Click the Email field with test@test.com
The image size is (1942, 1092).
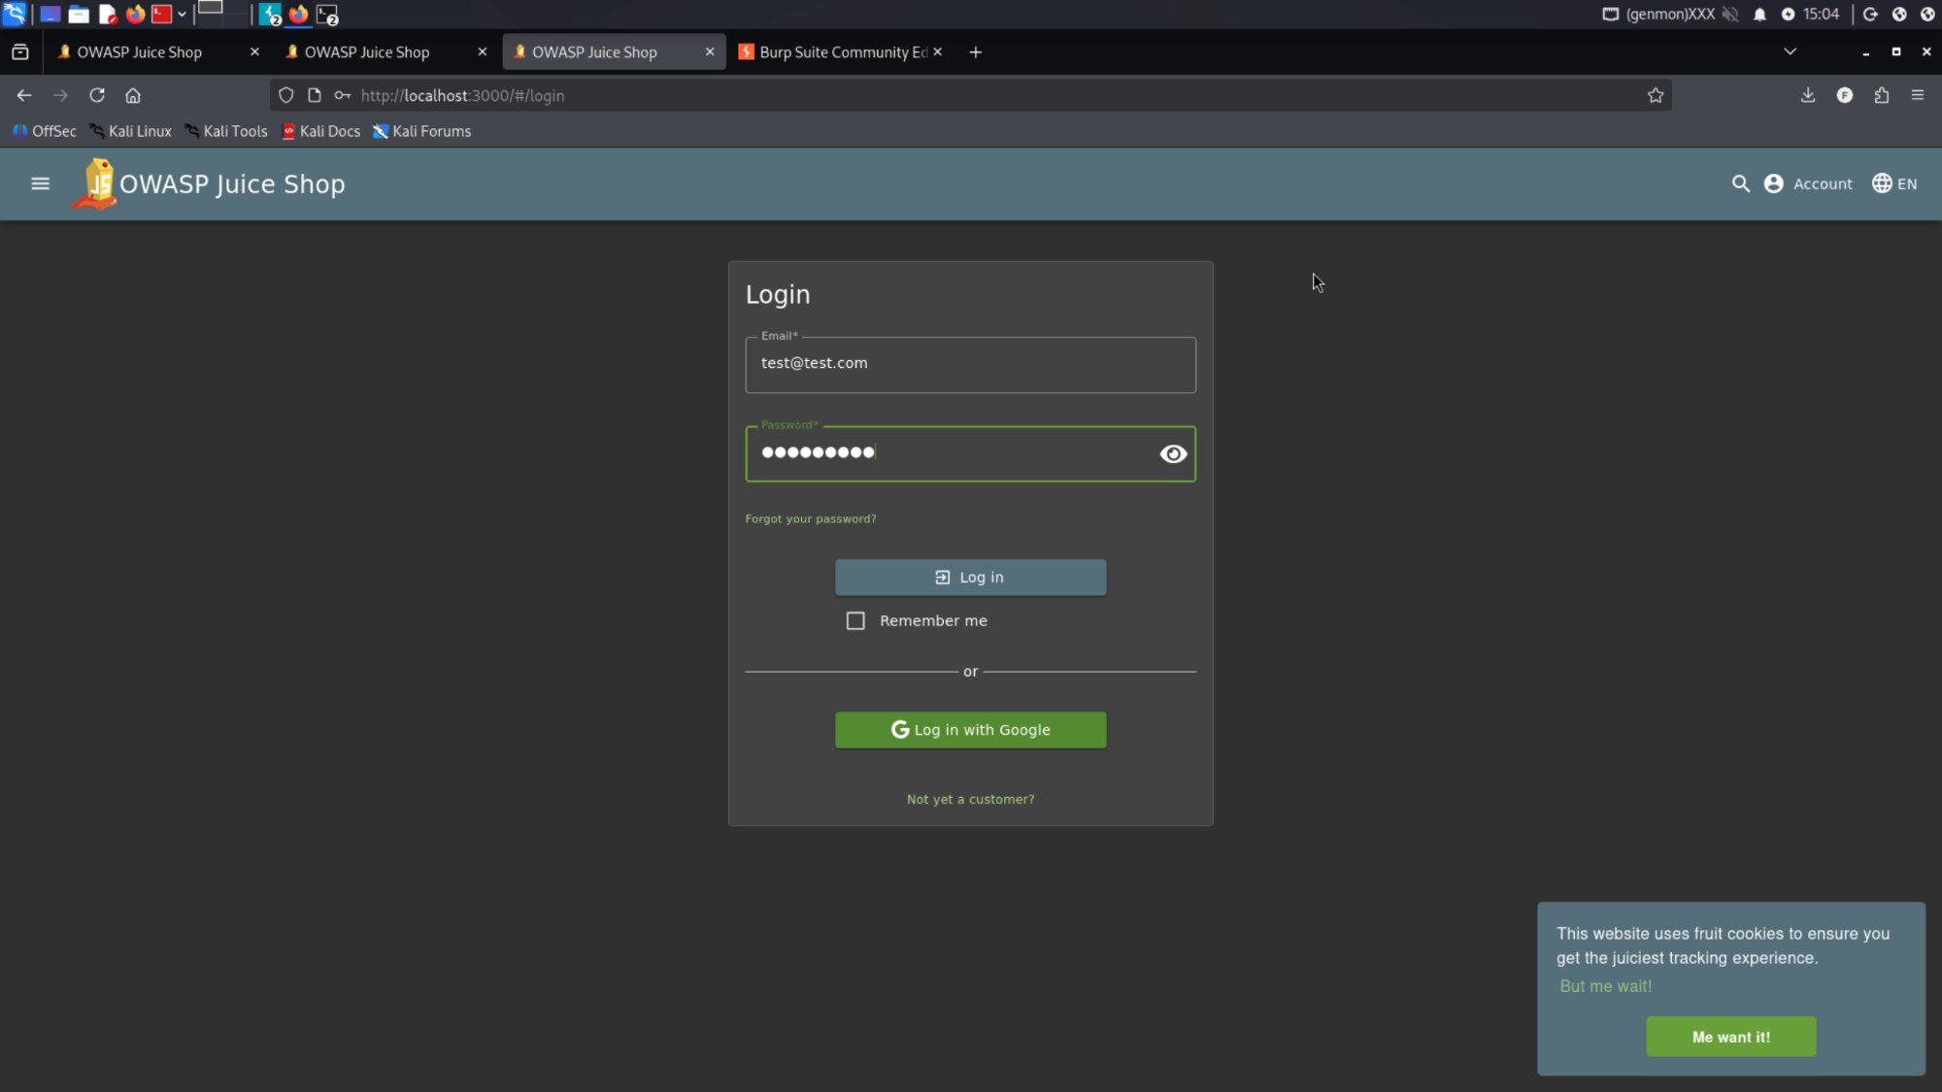coord(970,364)
